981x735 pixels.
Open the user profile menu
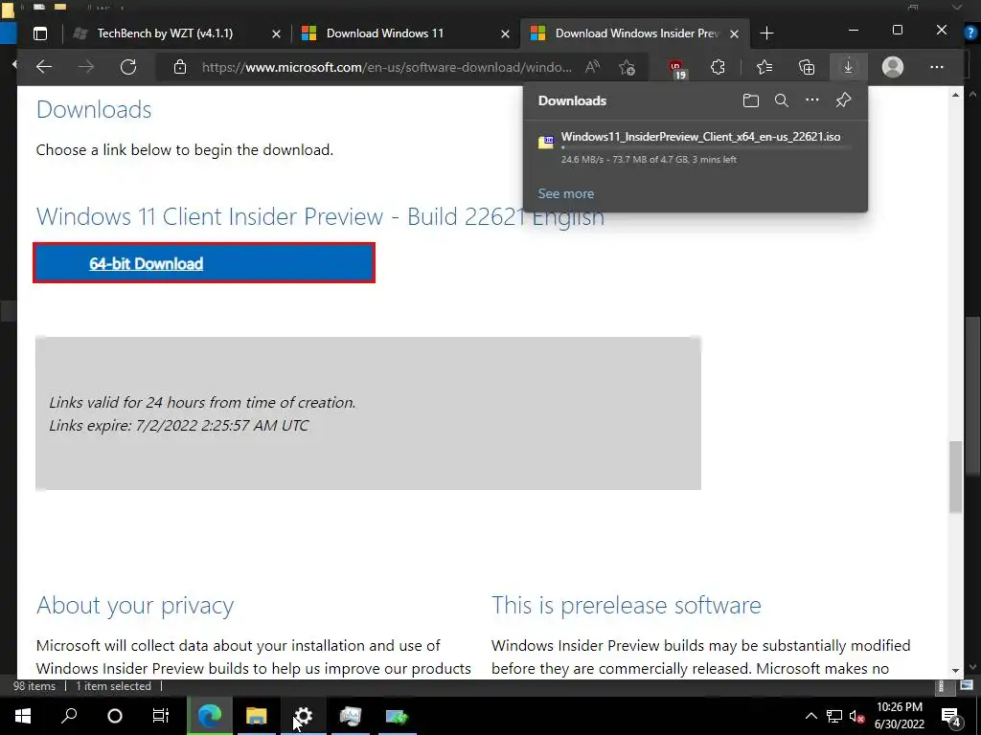coord(893,67)
